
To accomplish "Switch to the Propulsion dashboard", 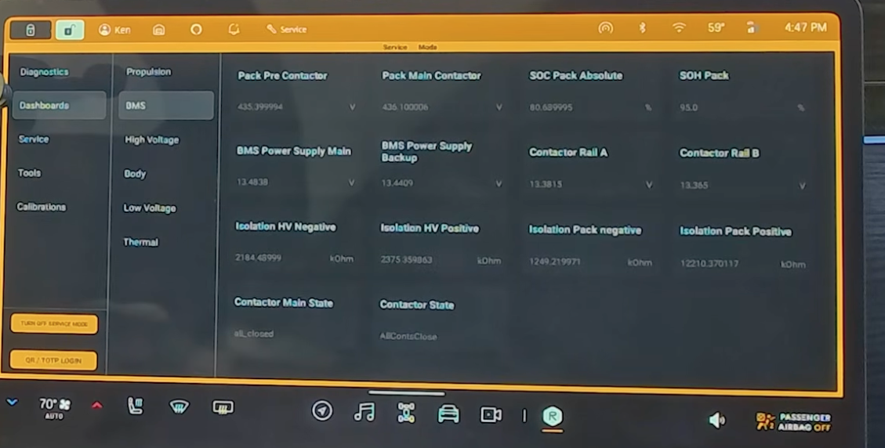I will click(148, 71).
